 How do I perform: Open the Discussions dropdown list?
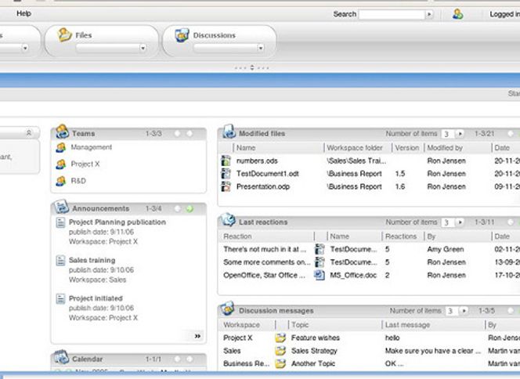point(261,49)
